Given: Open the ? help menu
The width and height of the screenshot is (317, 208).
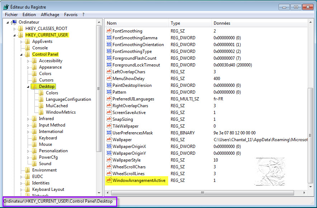Looking at the screenshot, I should click(x=83, y=15).
